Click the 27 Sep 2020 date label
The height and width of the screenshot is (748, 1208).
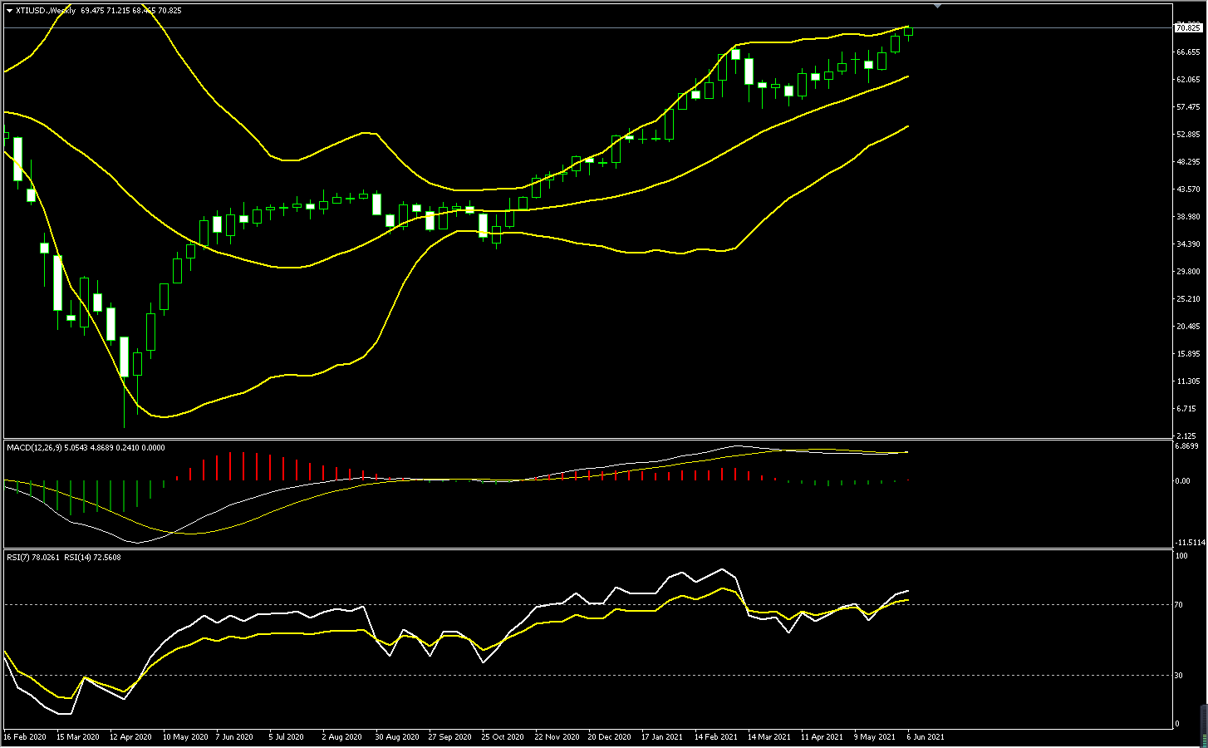(x=449, y=737)
